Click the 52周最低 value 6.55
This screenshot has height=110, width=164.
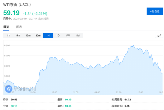127,106
